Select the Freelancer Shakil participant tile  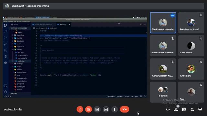pos(191,23)
